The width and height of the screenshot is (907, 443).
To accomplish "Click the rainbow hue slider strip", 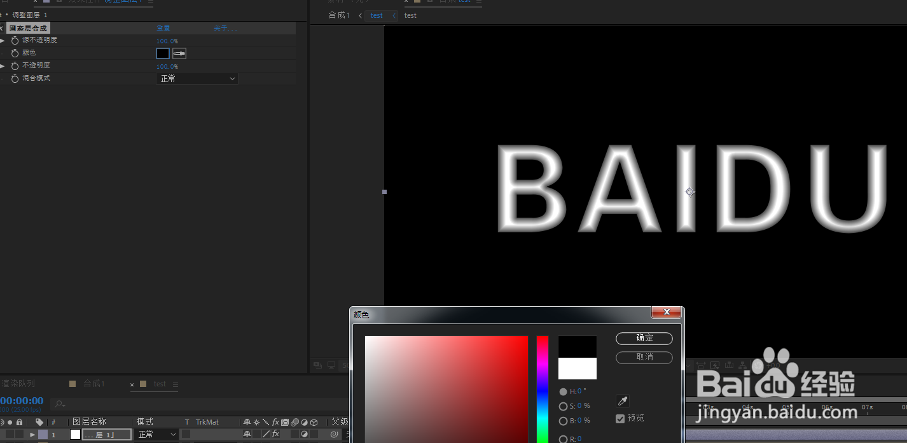I will click(x=542, y=389).
